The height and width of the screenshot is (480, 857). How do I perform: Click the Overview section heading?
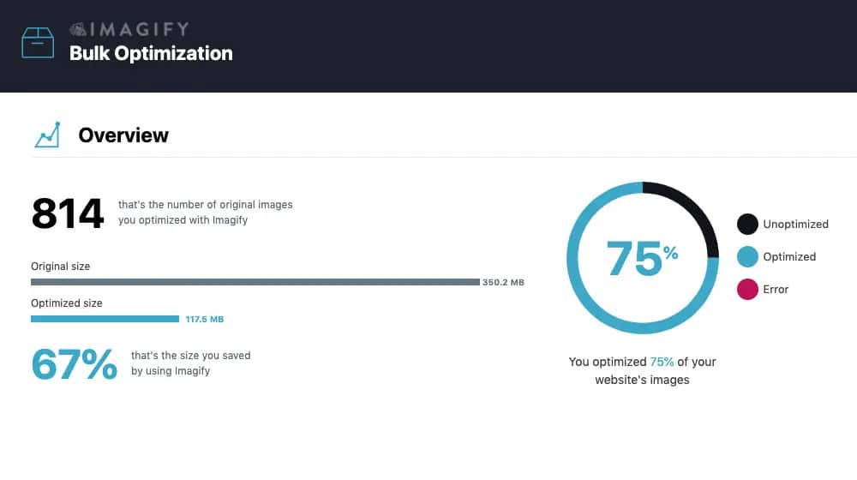(123, 135)
